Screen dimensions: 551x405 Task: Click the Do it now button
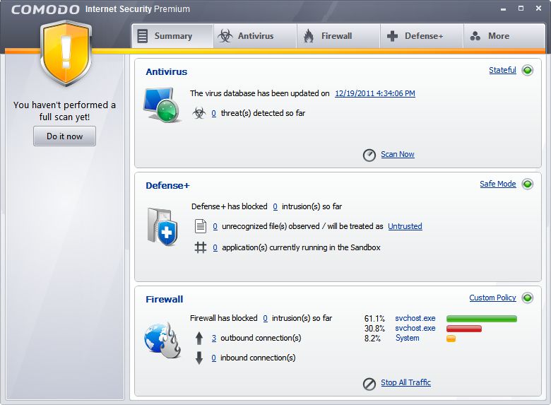(64, 136)
